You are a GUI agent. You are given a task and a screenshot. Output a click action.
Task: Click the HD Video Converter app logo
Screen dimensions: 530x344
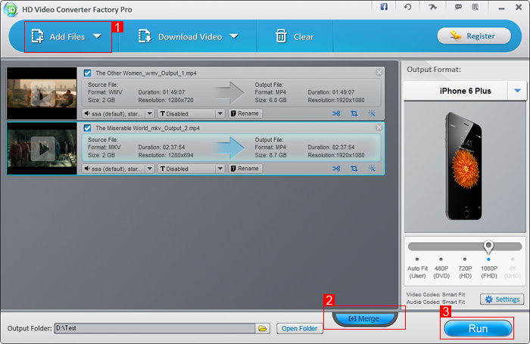click(x=11, y=10)
